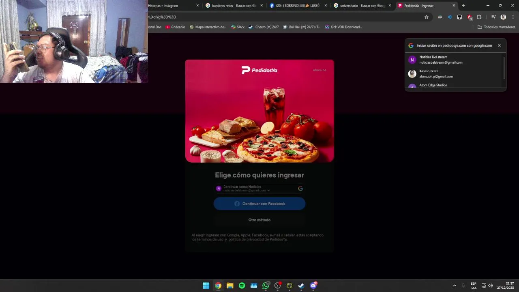This screenshot has height=292, width=519.
Task: Click Continuar con Facebook button
Action: 259,204
